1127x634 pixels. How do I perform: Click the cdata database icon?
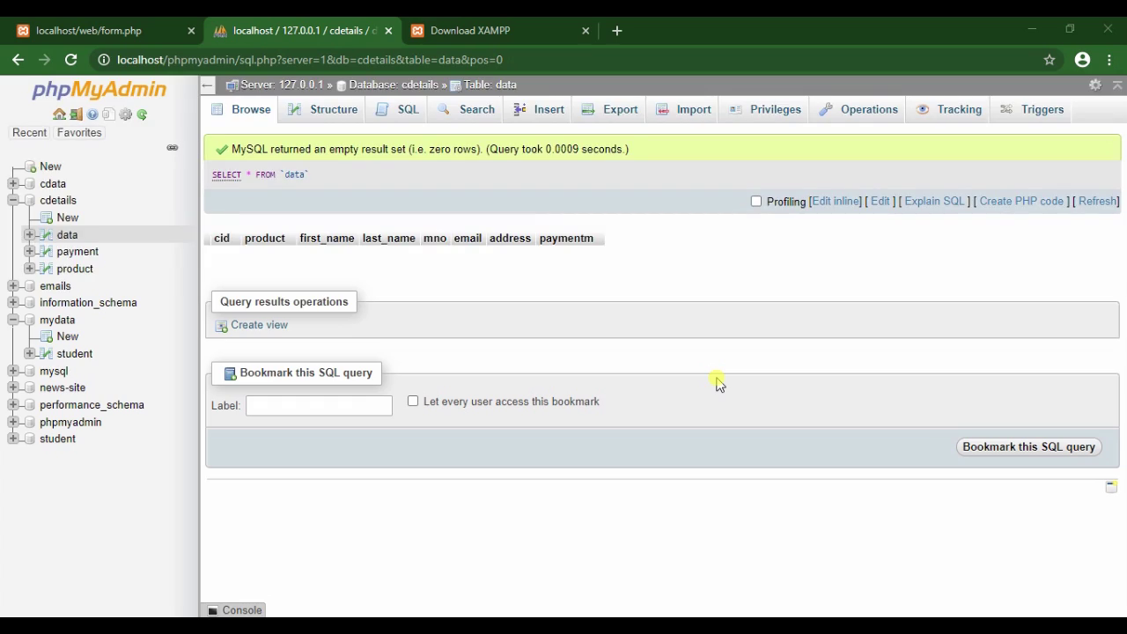pyautogui.click(x=30, y=184)
